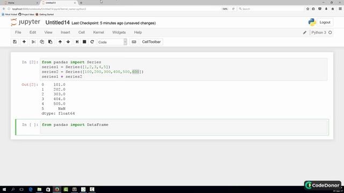Click into the DataFrame import code cell
344x193 pixels.
(183, 127)
